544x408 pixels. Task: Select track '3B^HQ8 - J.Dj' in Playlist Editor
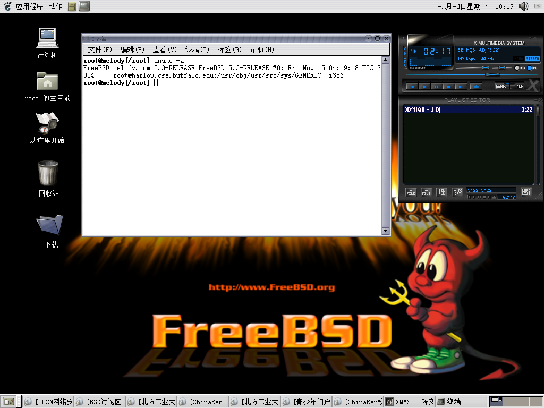click(x=468, y=109)
